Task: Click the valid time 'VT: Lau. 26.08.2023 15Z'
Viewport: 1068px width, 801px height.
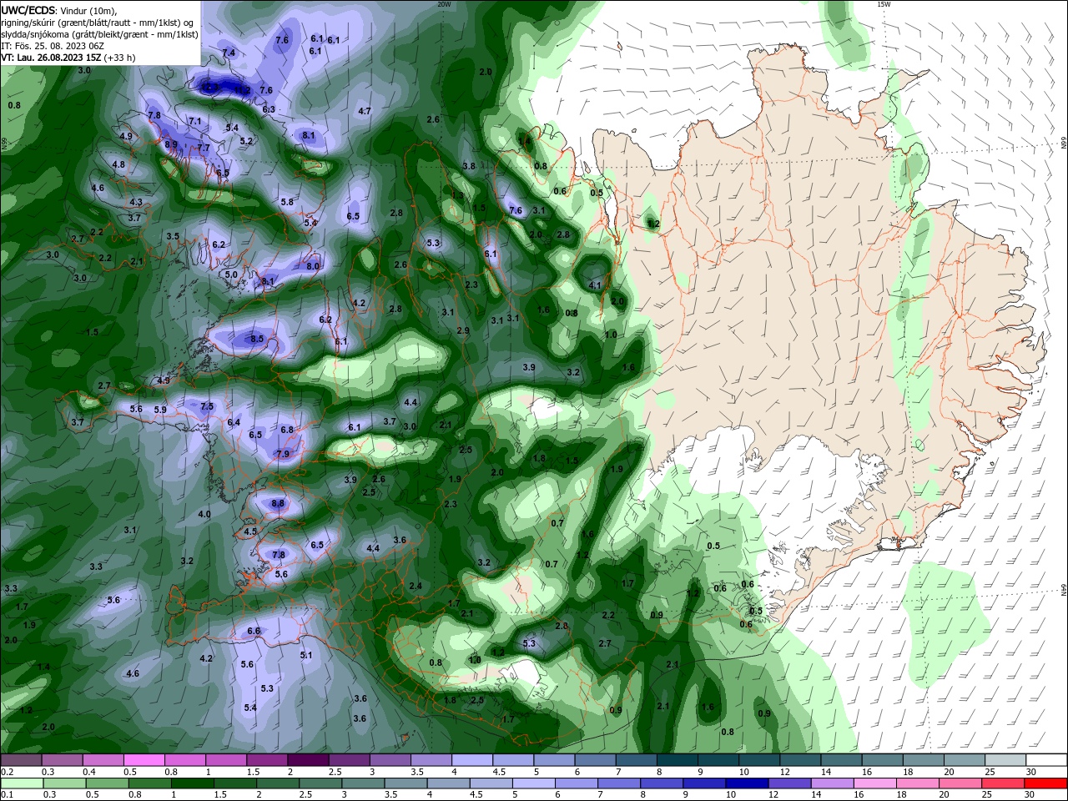Action: 51,58
